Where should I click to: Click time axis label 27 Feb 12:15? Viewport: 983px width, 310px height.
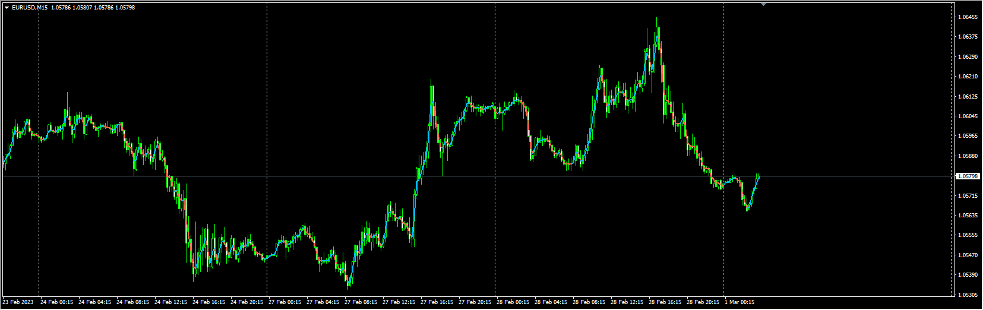click(x=399, y=302)
